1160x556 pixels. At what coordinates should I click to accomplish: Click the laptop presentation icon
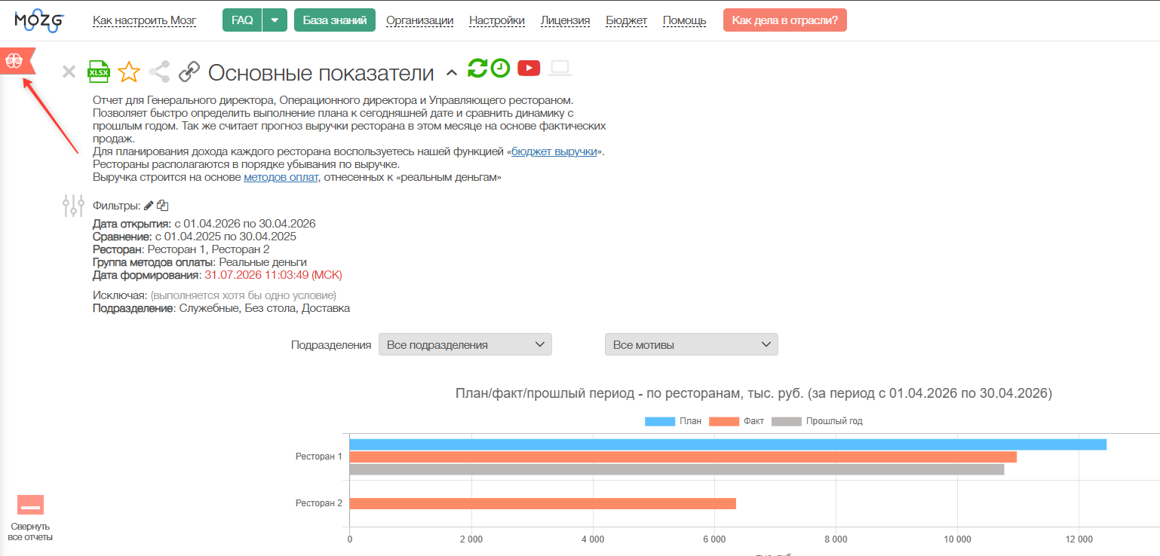(x=560, y=68)
